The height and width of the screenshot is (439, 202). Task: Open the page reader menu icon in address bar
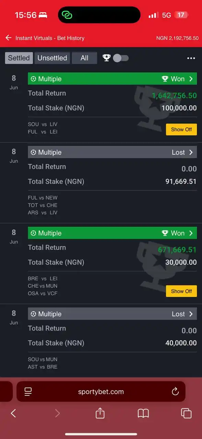point(28,392)
